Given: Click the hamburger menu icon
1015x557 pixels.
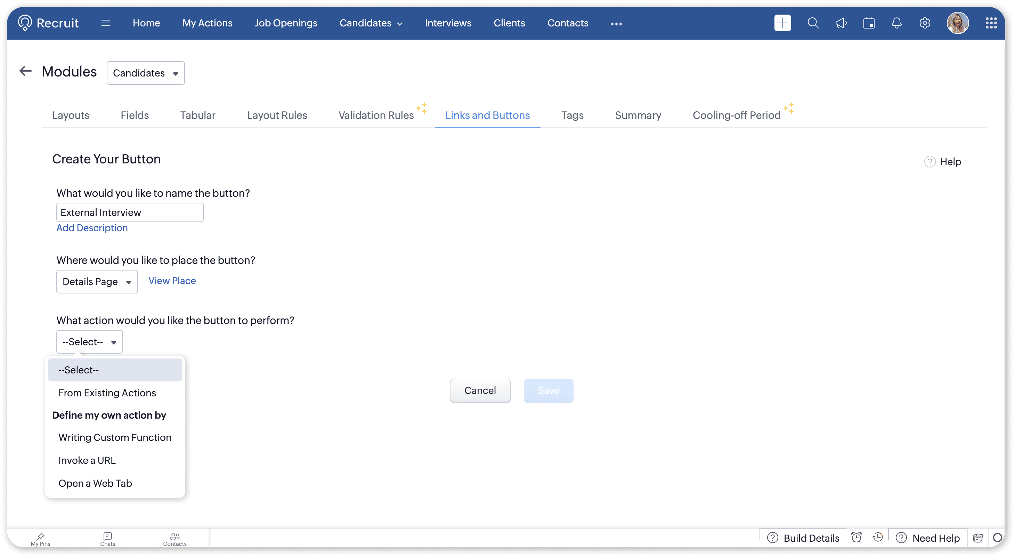Looking at the screenshot, I should click(x=105, y=23).
